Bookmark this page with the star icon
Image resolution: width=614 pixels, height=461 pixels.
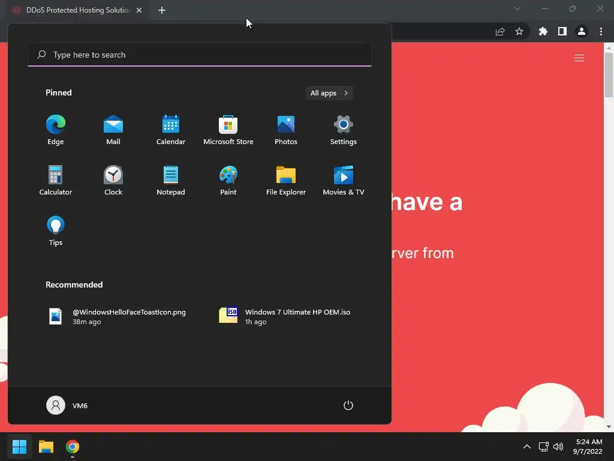click(x=519, y=31)
